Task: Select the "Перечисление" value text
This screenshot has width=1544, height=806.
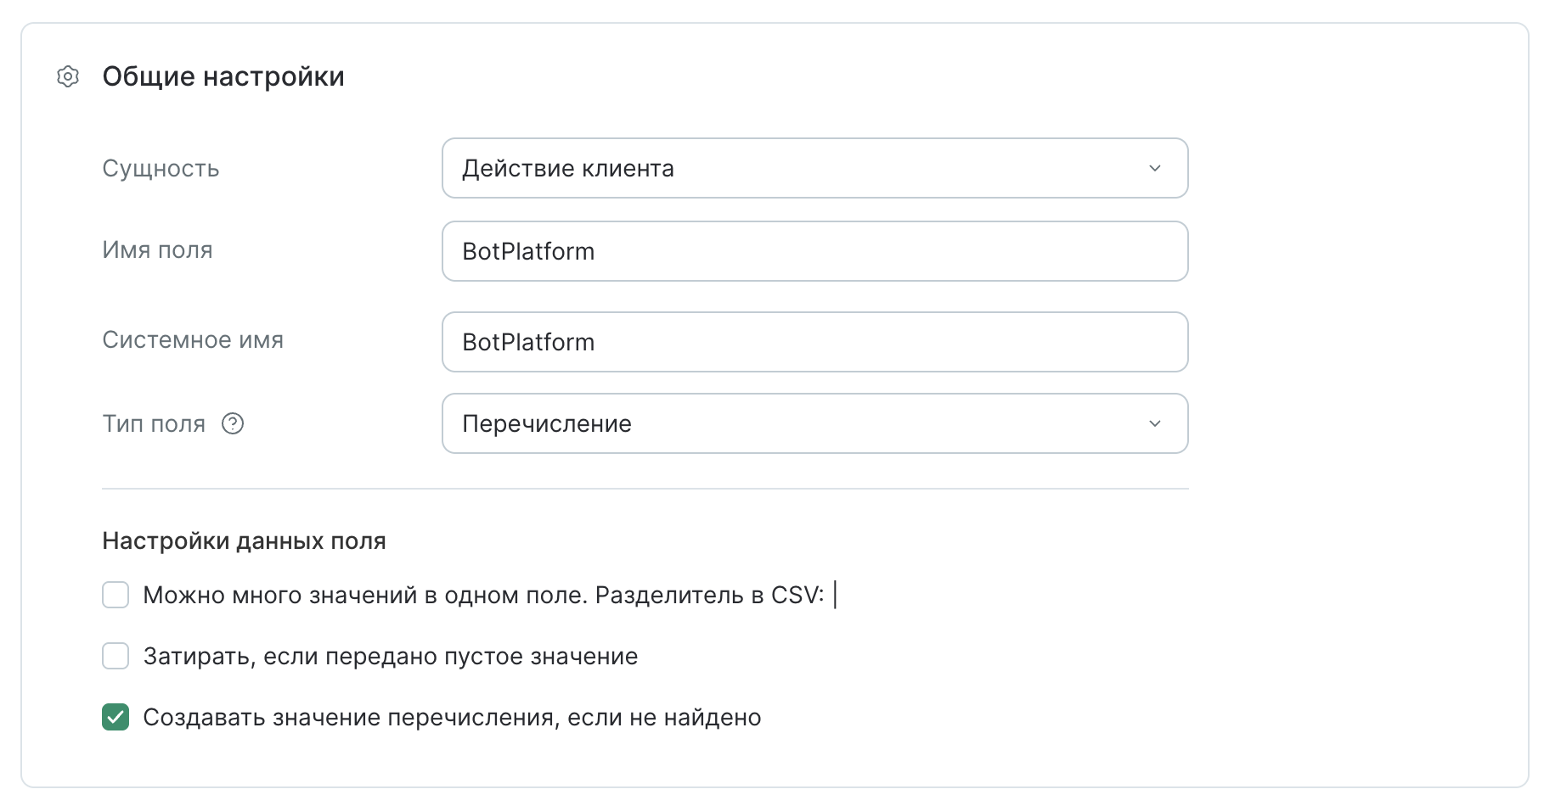Action: (x=546, y=423)
